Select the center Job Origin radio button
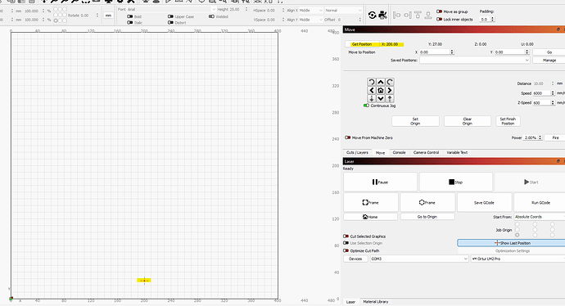Screen dimensions: 565x306 point(535,230)
